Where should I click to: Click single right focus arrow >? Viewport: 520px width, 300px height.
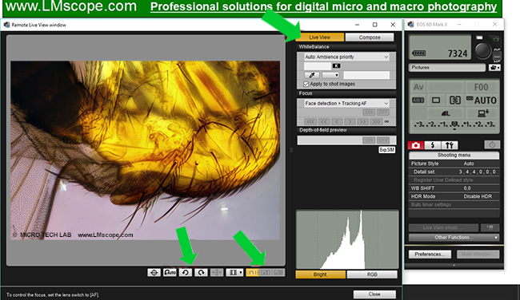point(350,122)
